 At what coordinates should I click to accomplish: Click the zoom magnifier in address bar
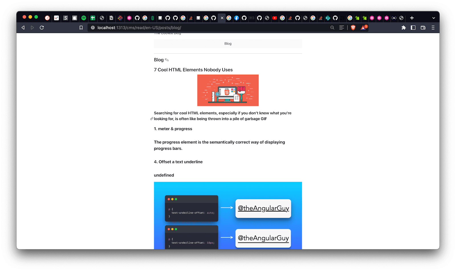point(332,28)
